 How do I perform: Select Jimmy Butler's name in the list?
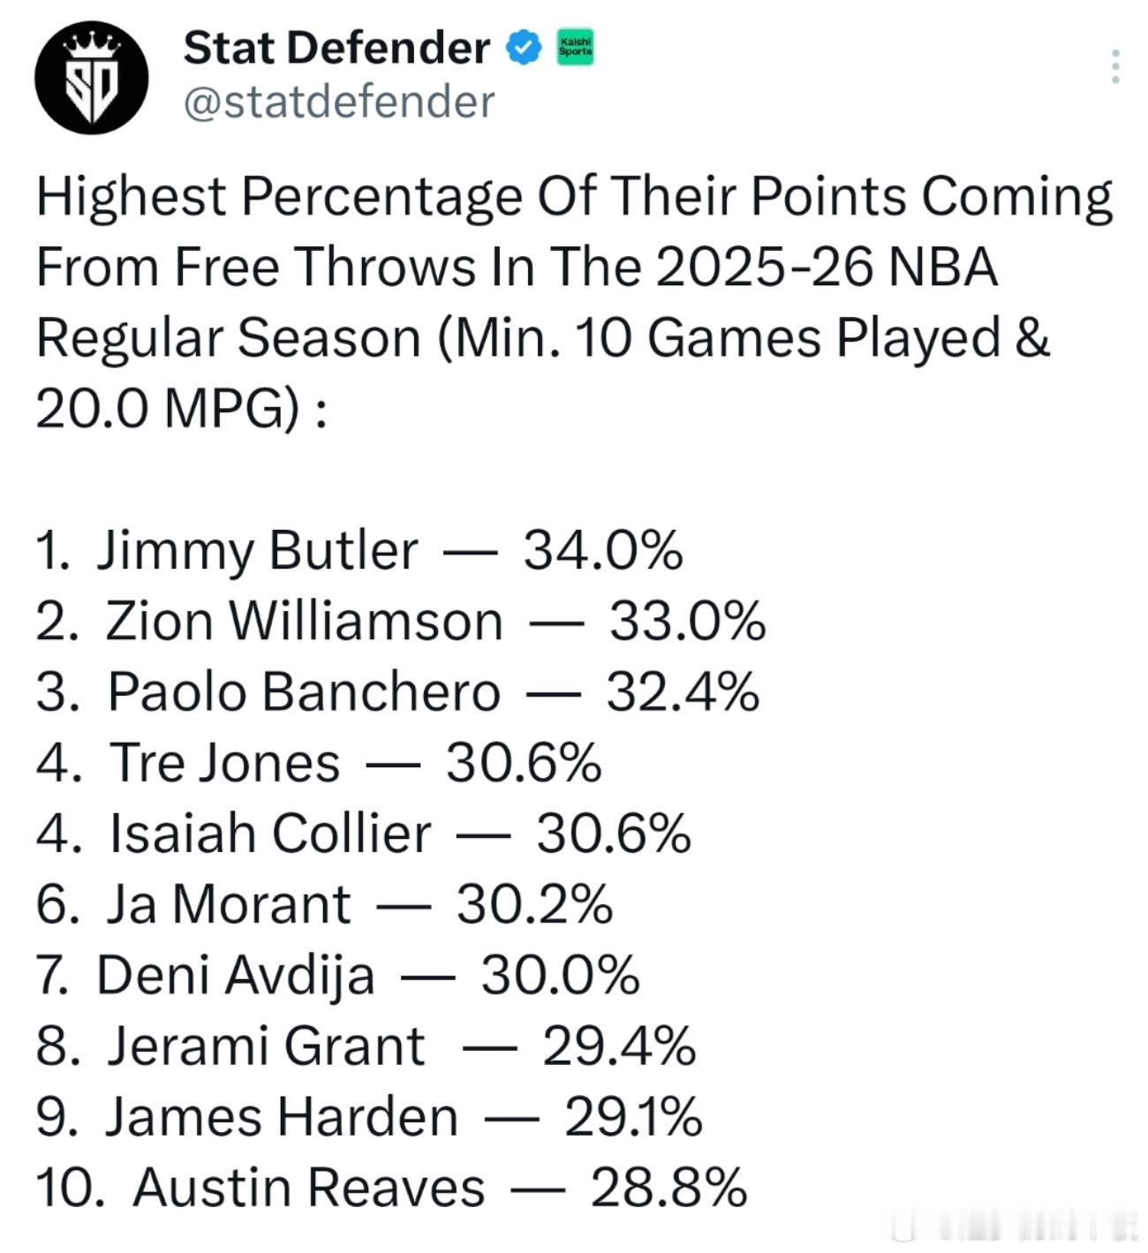tap(257, 551)
